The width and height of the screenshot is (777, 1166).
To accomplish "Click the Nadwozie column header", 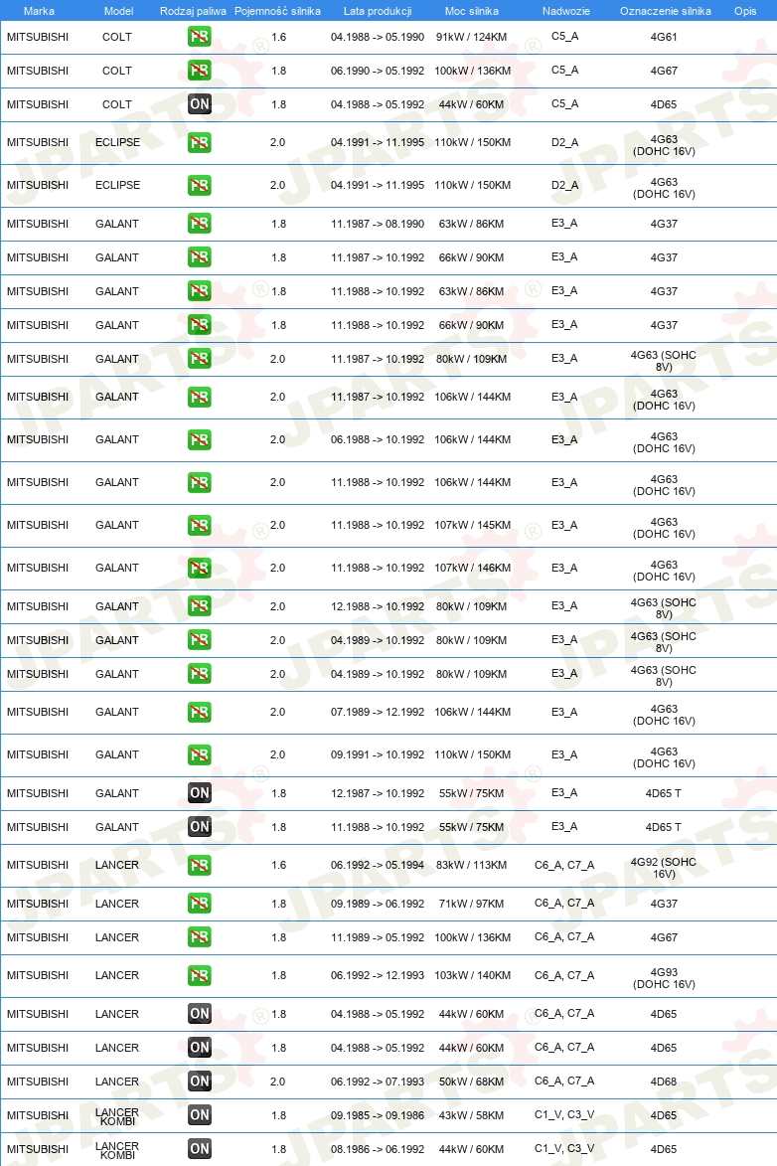I will point(565,11).
